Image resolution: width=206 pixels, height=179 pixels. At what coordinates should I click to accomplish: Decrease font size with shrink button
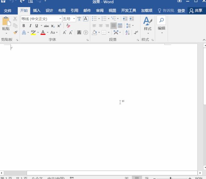tap(71, 32)
